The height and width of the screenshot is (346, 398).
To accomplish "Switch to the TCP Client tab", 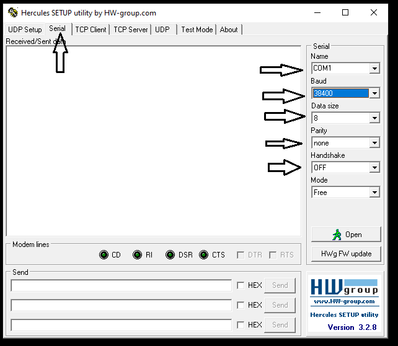I will pyautogui.click(x=91, y=30).
